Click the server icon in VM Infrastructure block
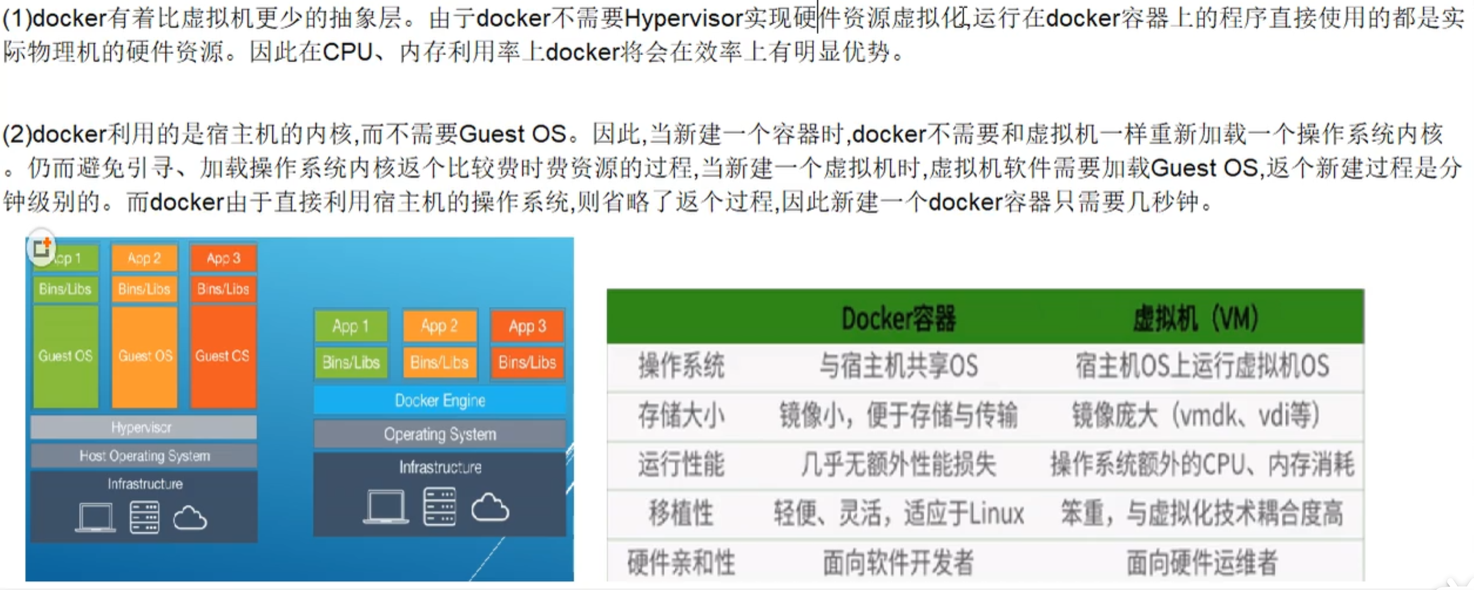 [144, 518]
